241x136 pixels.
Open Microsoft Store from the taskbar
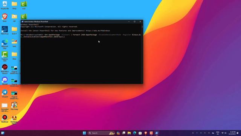click(140, 133)
